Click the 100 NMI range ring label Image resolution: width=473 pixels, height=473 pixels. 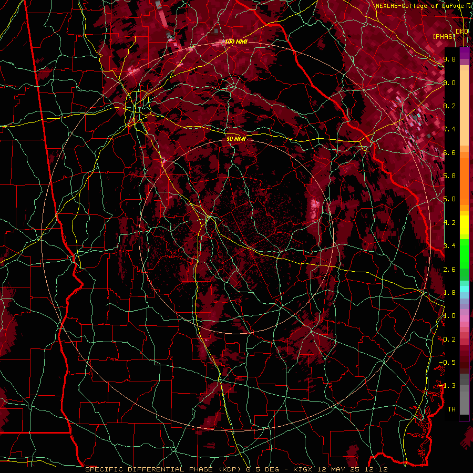click(236, 42)
